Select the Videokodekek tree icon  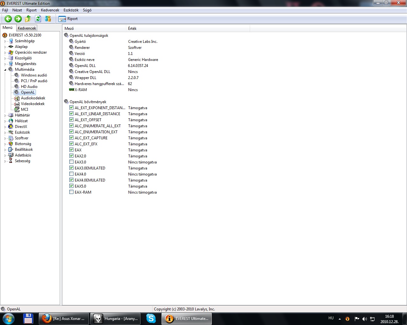[17, 104]
